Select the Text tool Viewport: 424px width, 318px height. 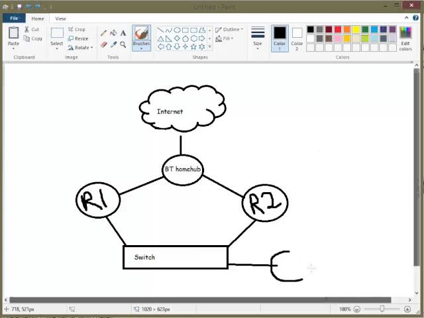[123, 33]
